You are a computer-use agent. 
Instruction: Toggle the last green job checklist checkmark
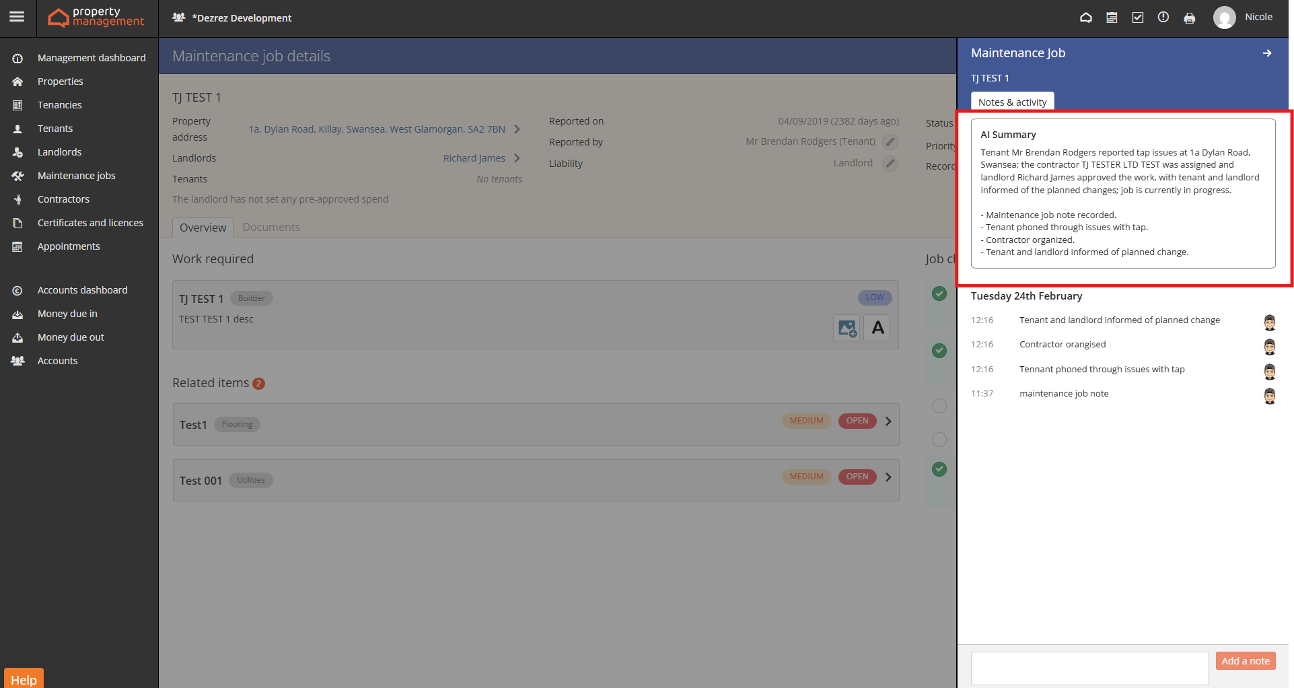coord(939,469)
